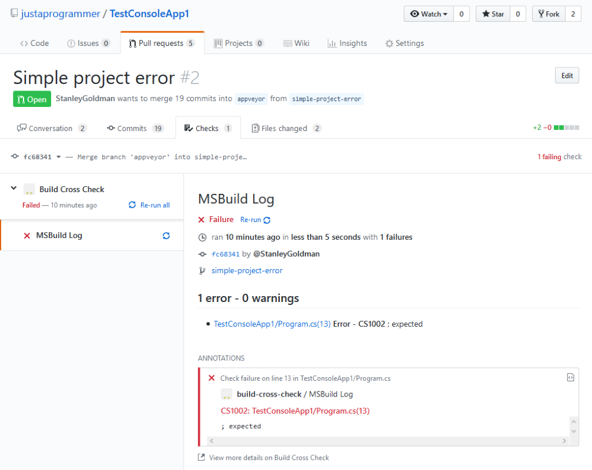Open the Watch dropdown
The image size is (592, 470).
tap(429, 14)
